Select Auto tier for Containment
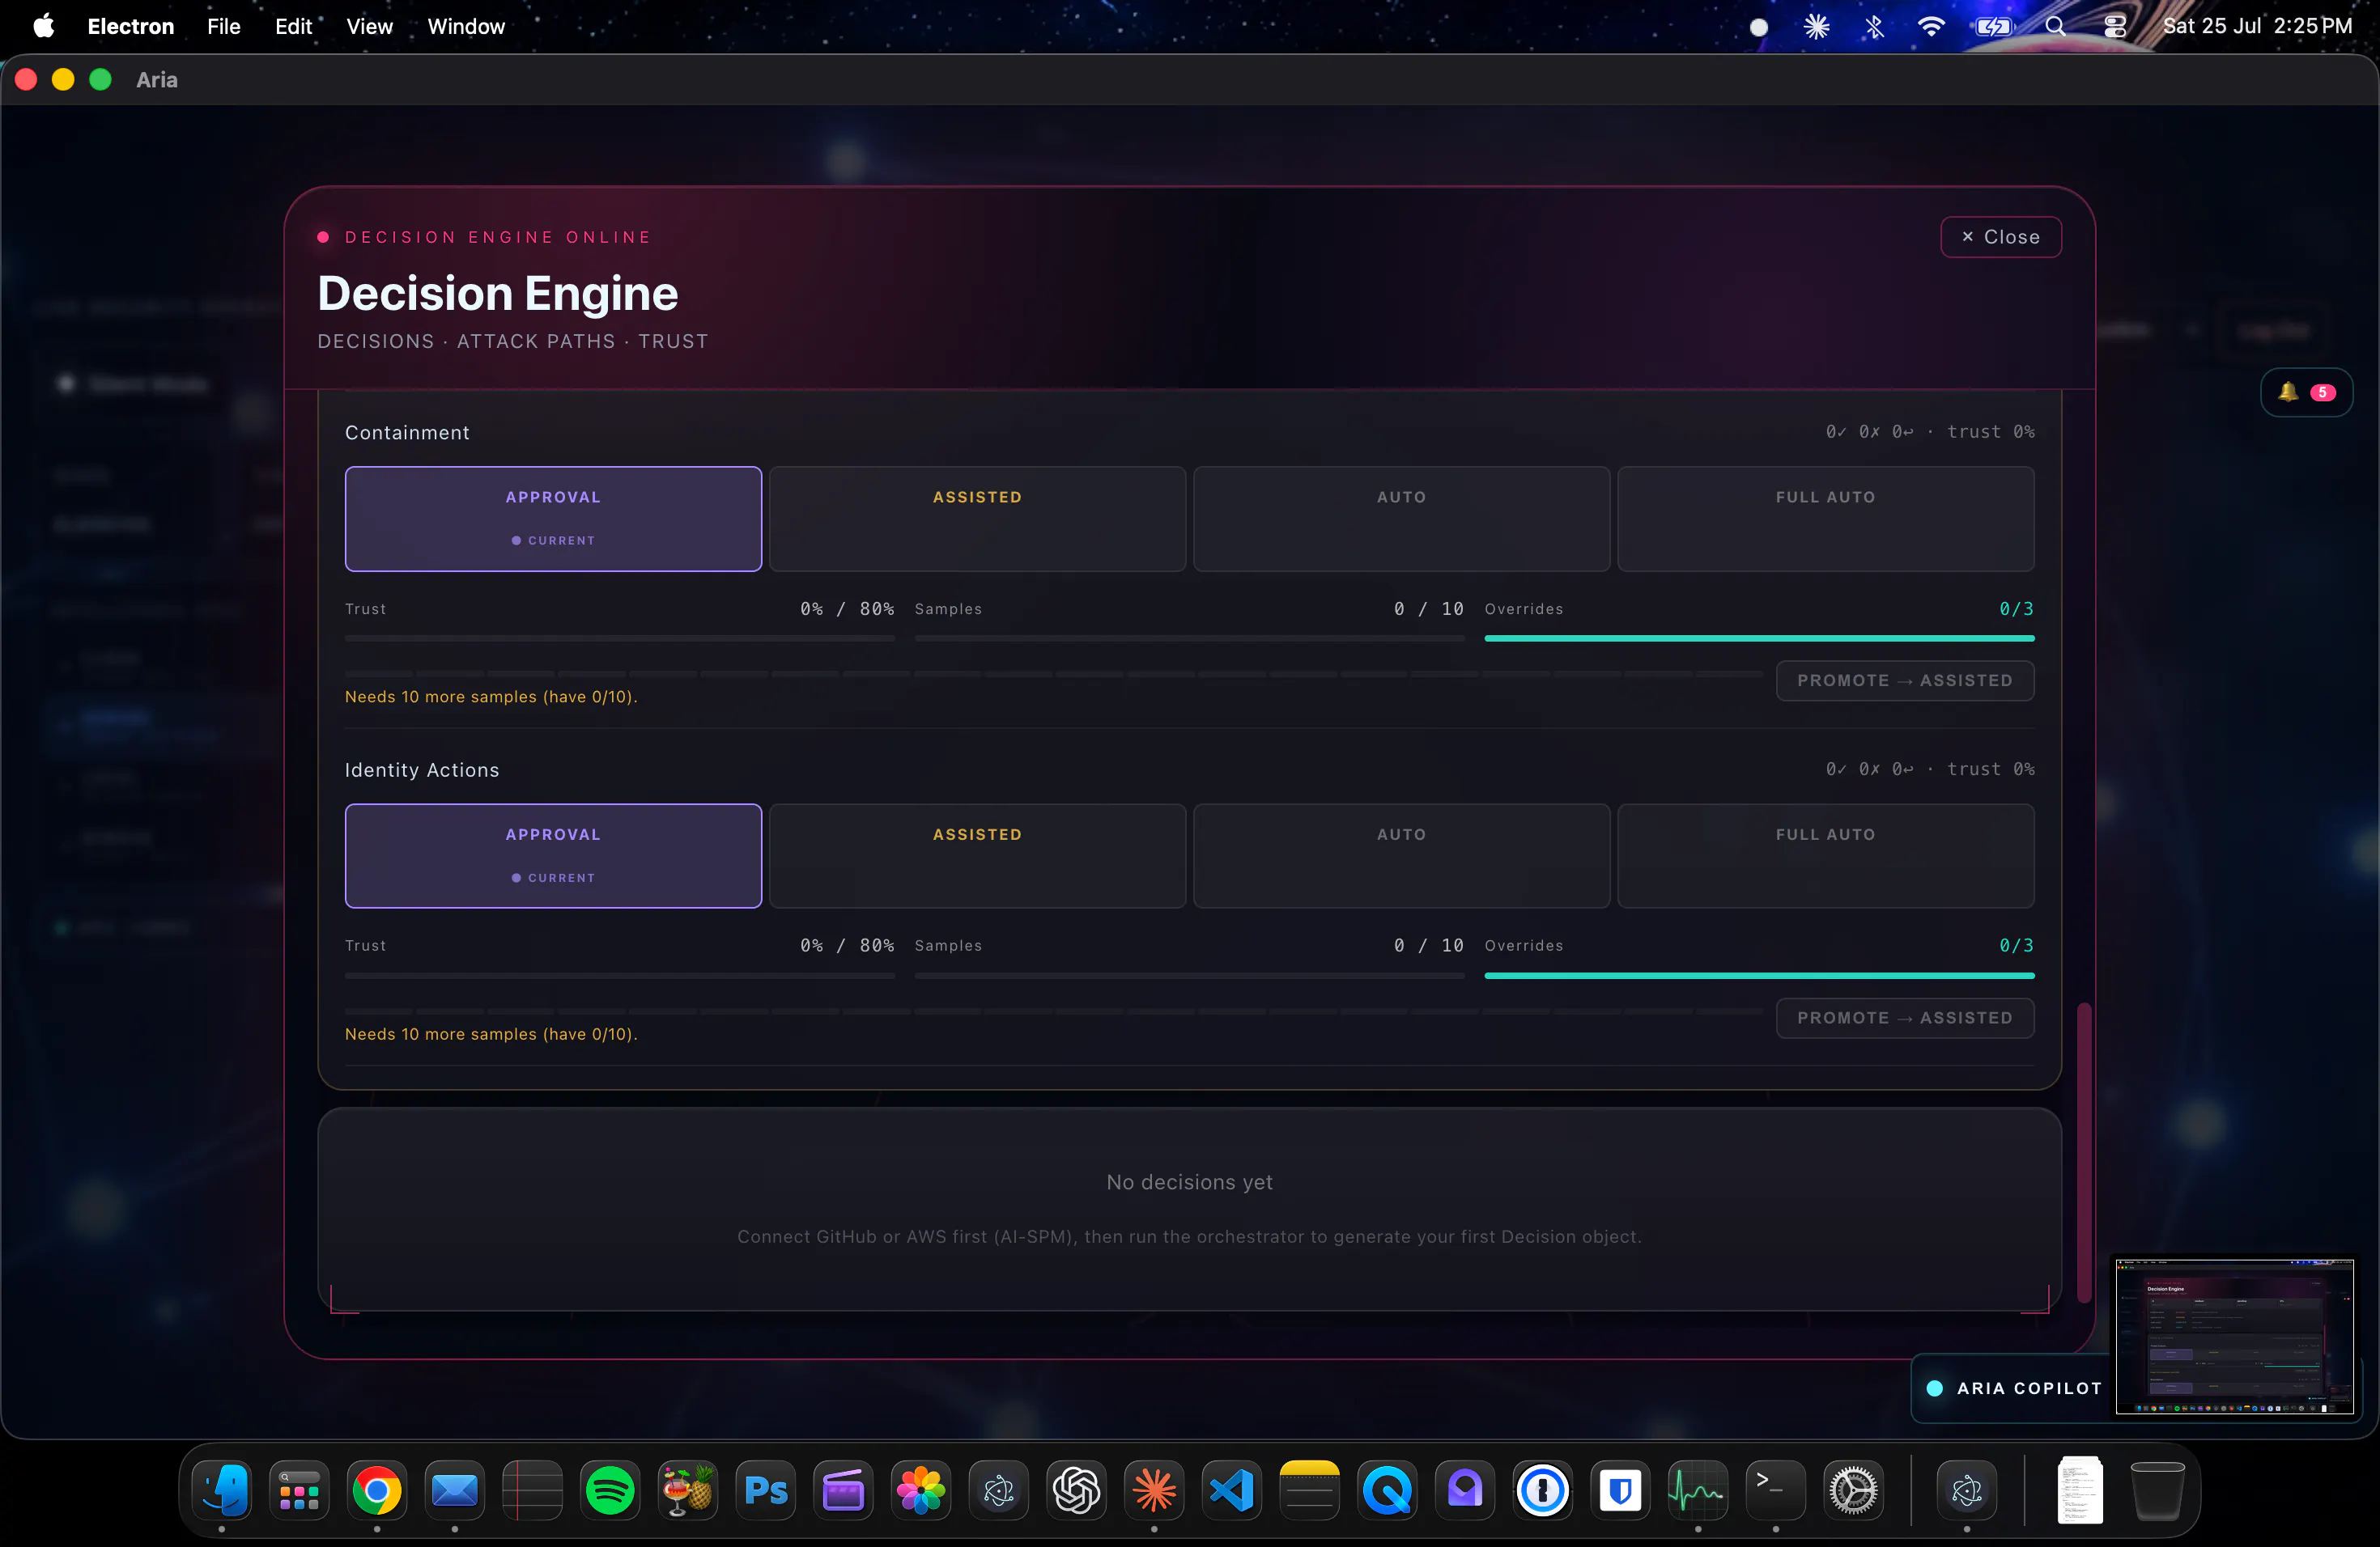2380x1547 pixels. (x=1401, y=519)
